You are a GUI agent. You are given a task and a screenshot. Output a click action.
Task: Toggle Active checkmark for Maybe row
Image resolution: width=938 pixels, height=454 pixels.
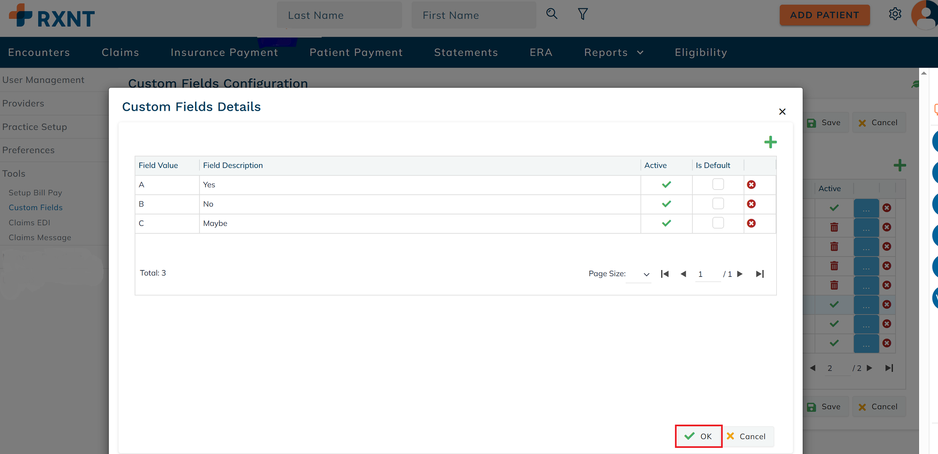[x=666, y=223]
